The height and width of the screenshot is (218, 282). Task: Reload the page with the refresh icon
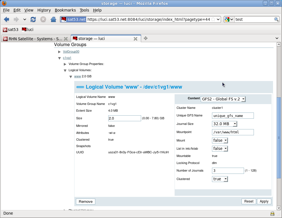tap(33, 19)
